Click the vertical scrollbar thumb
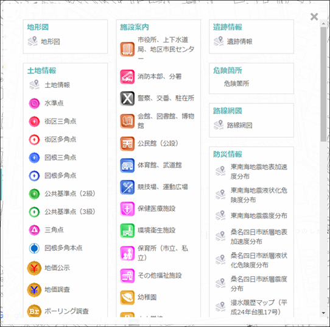 point(324,84)
